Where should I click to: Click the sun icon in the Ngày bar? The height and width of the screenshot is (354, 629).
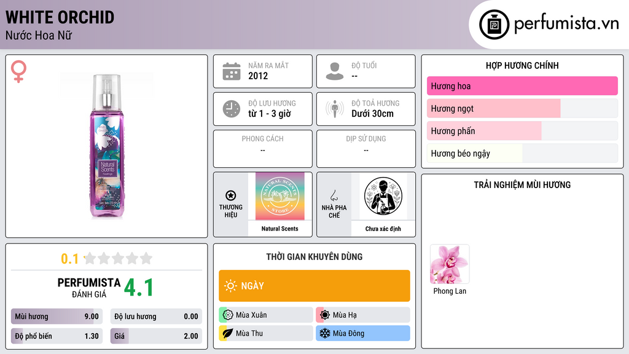231,286
